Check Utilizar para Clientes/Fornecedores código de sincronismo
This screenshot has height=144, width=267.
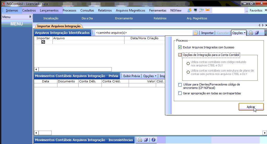point(180,85)
